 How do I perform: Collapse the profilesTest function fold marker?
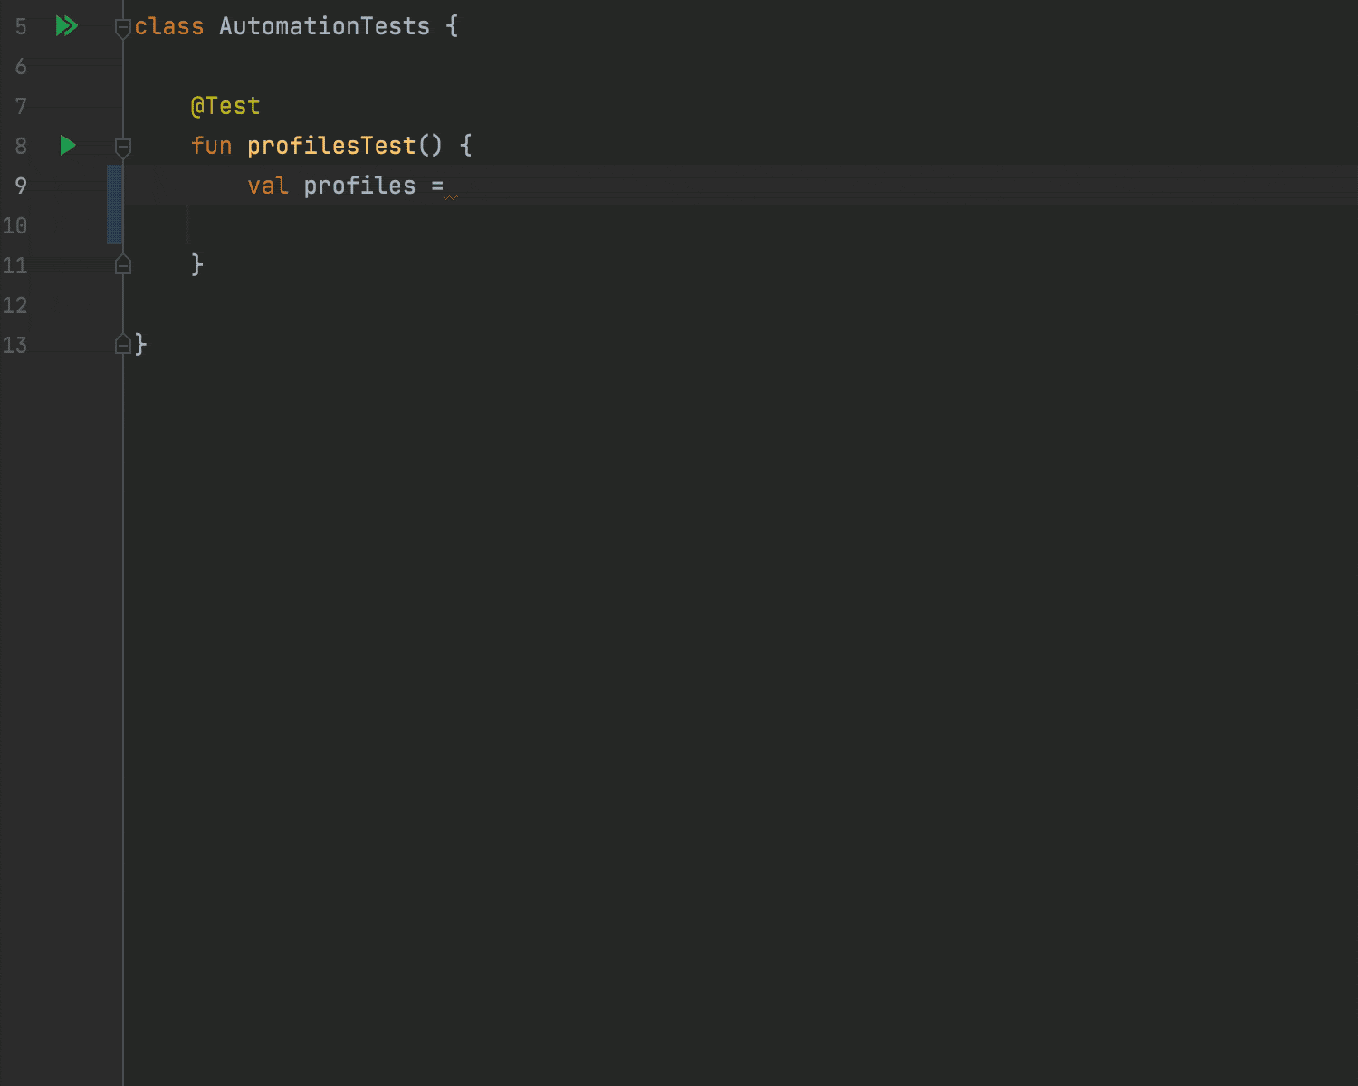point(123,148)
